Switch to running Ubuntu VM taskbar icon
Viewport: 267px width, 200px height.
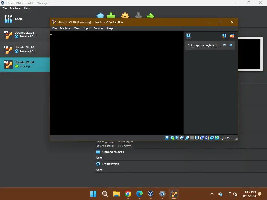[174, 194]
